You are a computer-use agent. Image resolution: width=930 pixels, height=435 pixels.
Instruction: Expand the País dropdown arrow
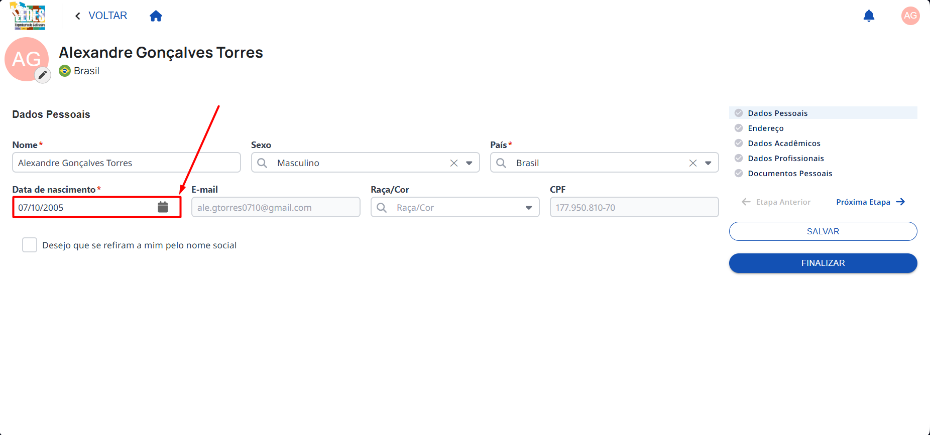pyautogui.click(x=708, y=163)
